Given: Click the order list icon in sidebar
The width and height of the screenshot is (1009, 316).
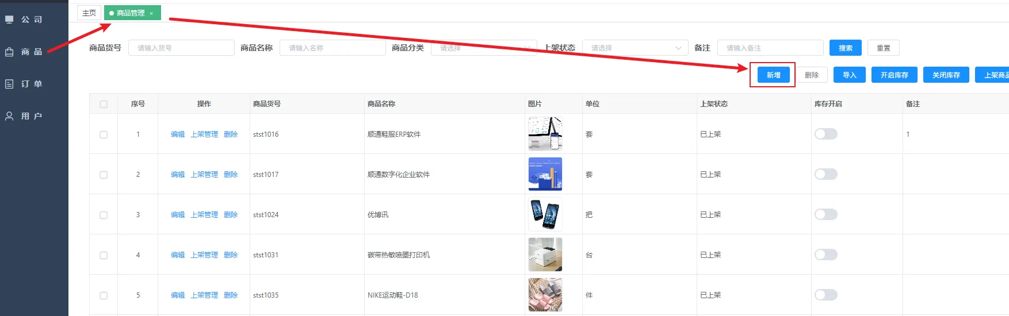Looking at the screenshot, I should point(9,84).
